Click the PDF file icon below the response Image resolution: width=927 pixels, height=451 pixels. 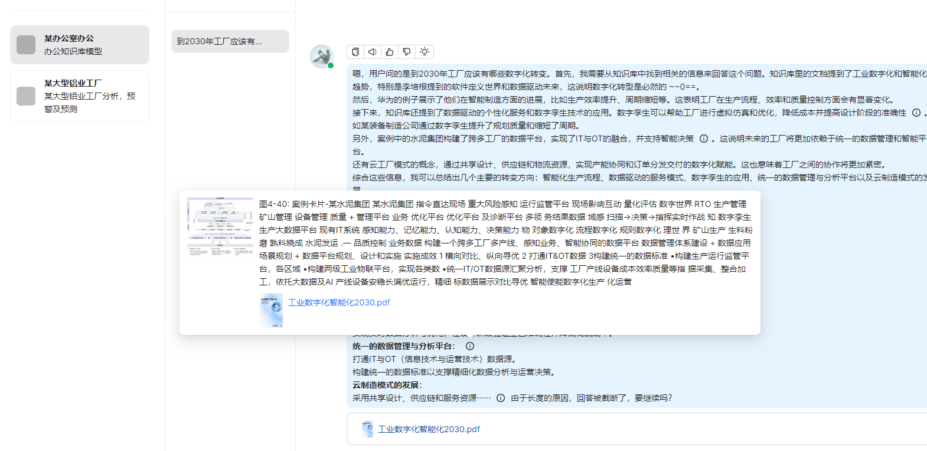tap(367, 429)
